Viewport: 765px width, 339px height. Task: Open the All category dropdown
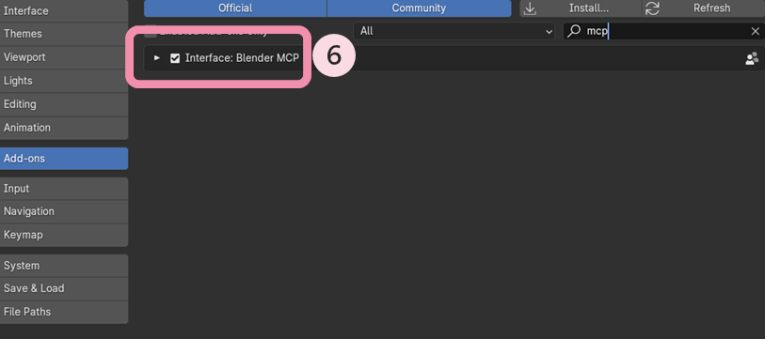(454, 31)
